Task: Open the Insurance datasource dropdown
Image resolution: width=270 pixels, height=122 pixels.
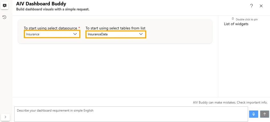Action: (48, 34)
